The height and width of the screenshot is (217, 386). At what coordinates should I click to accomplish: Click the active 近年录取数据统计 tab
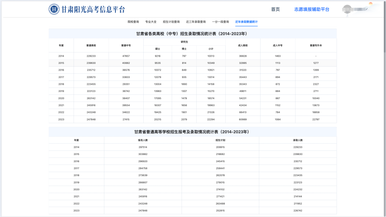pyautogui.click(x=246, y=22)
